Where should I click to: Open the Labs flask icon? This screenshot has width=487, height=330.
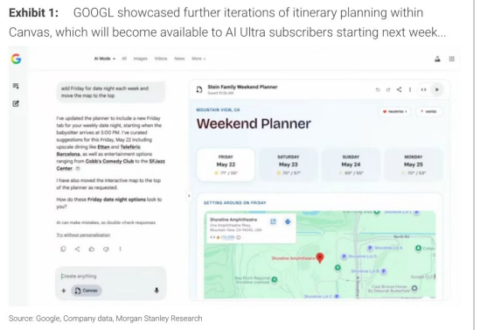tap(437, 59)
